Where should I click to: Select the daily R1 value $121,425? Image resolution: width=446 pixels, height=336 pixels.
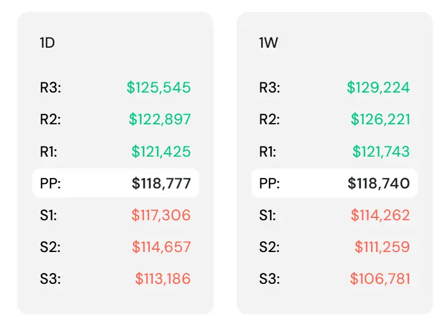pos(161,152)
